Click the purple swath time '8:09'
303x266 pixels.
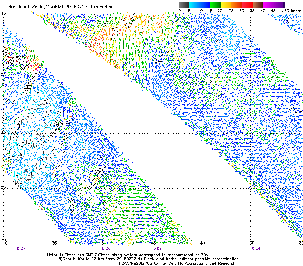pos(157,248)
